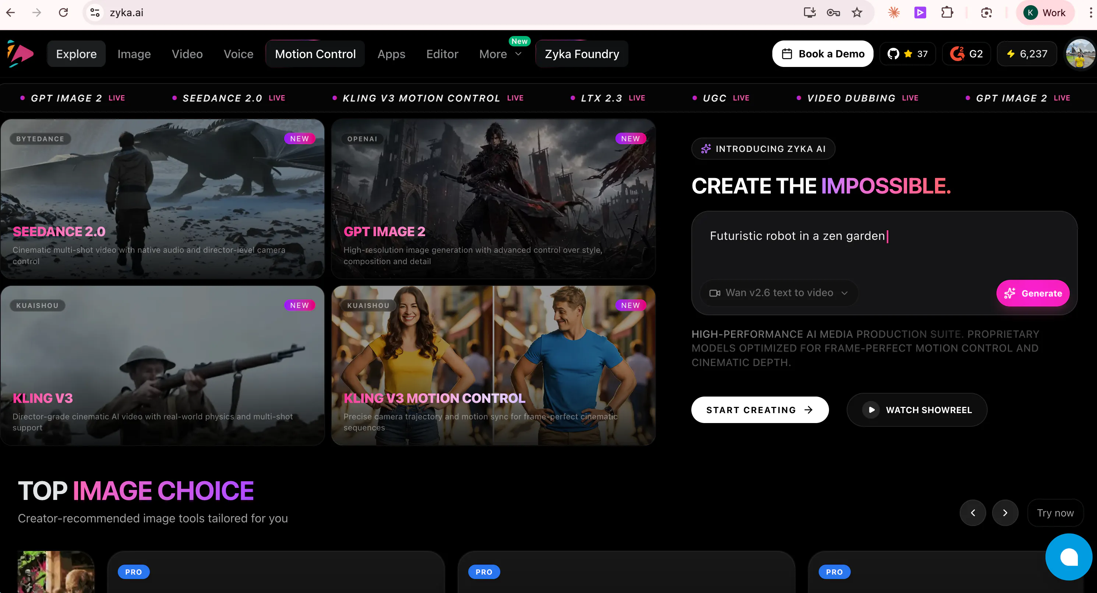The height and width of the screenshot is (593, 1097).
Task: Open the password key icon
Action: [x=833, y=13]
